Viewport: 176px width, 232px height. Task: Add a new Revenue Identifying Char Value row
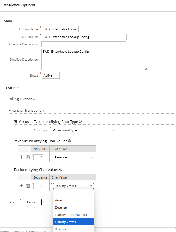(21, 157)
